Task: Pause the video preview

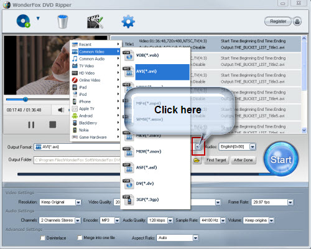Action: tap(31, 125)
